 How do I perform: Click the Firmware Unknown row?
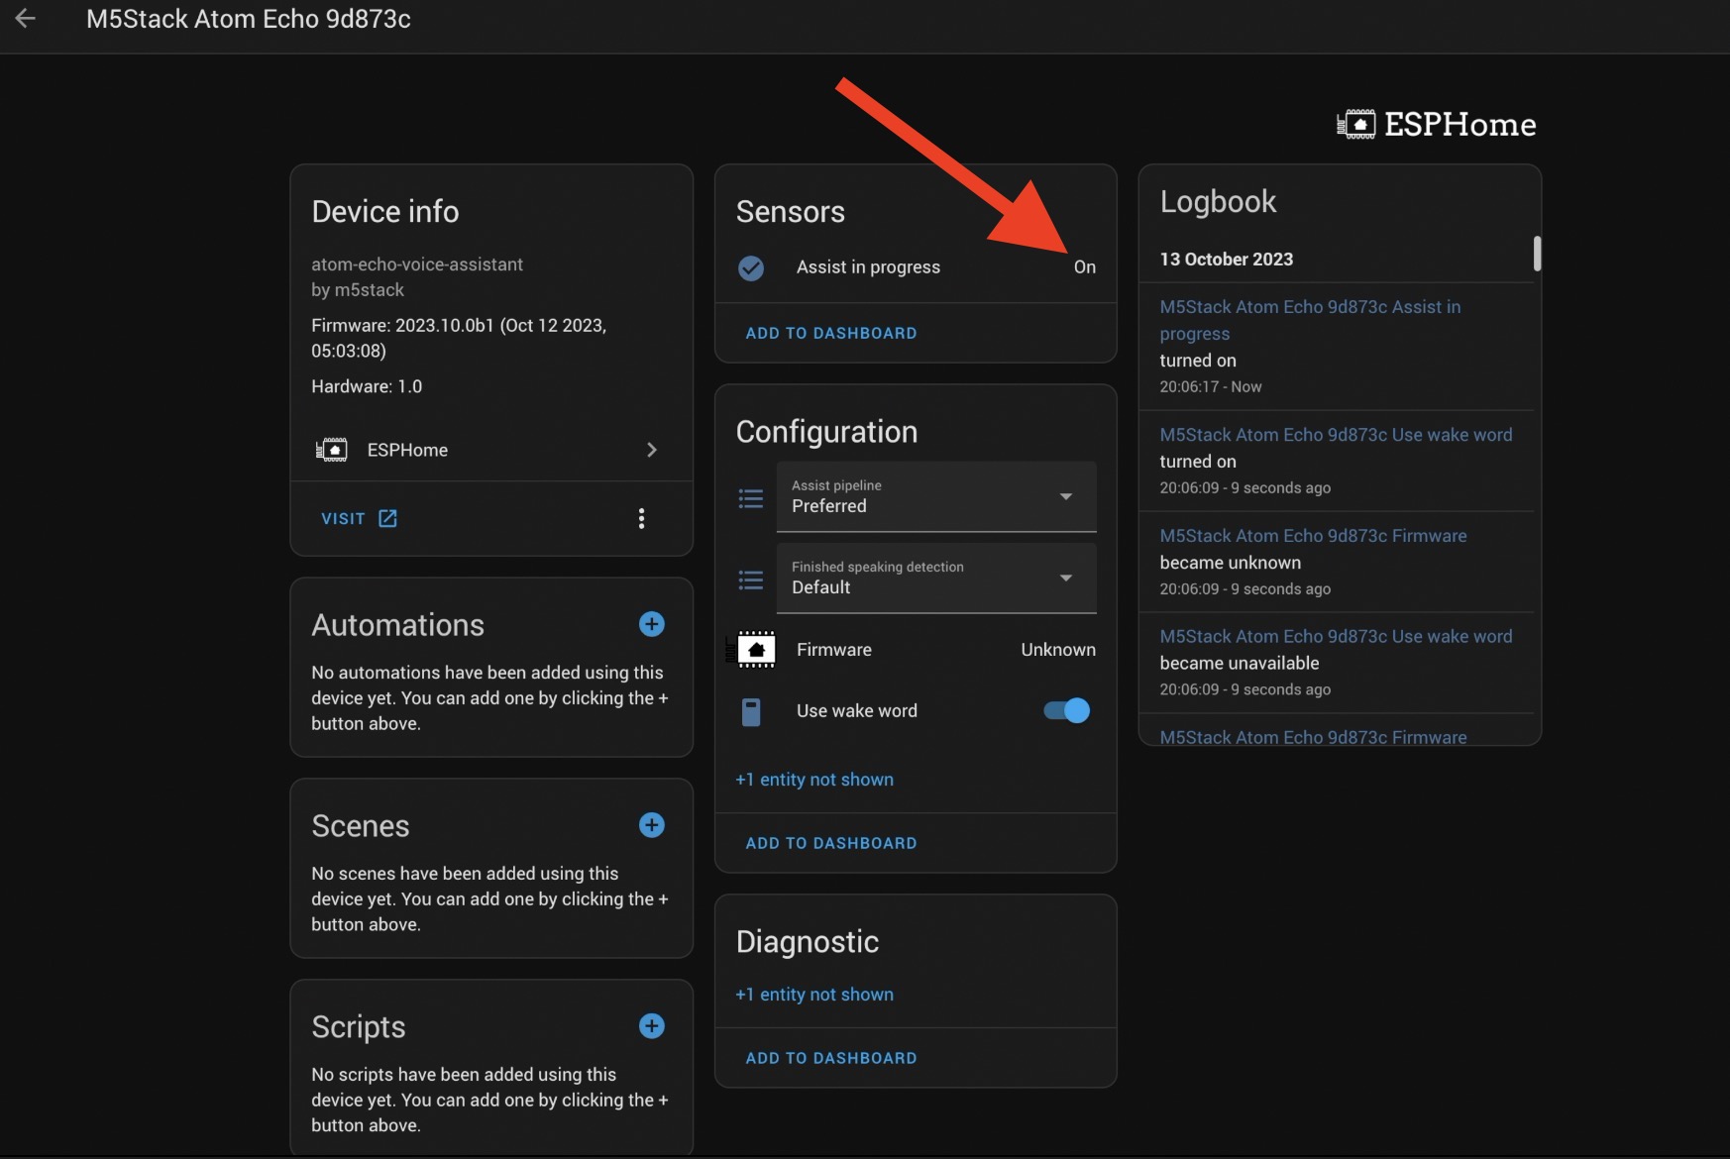point(917,650)
